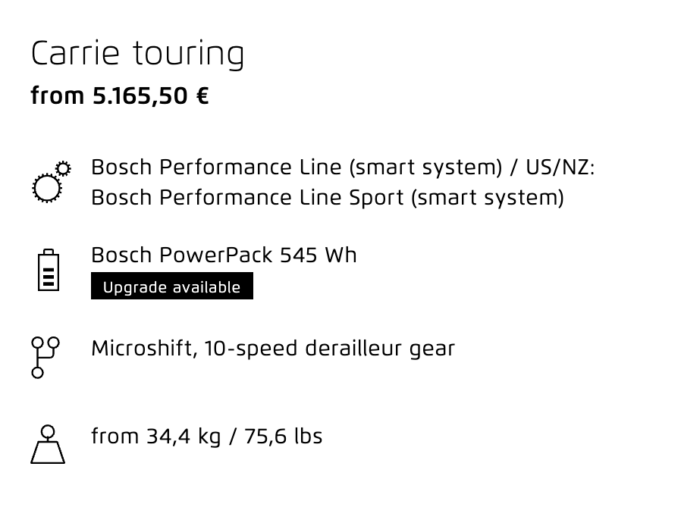Click the large cog of the motor icon
Screen dimensions: 681x526
point(47,188)
